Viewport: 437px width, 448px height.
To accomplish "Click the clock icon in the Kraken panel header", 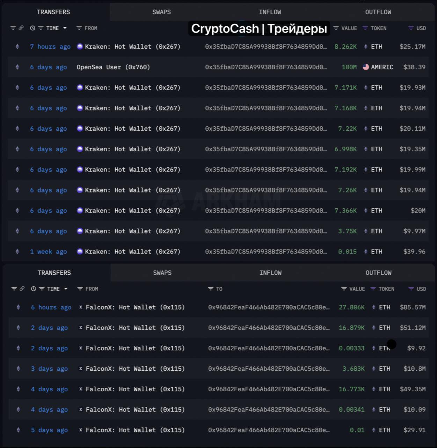I will pos(32,28).
